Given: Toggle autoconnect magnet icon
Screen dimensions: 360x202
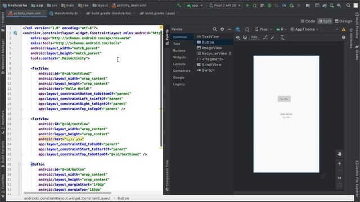Looking at the screenshot, I should 245,38.
